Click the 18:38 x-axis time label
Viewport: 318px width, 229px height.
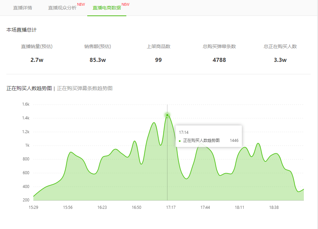pos(274,207)
